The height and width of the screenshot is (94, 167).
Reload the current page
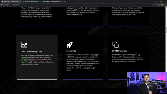(8, 5)
